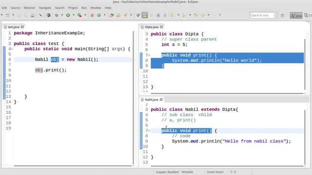Open the Refactor menu
This screenshot has height=175, width=312.
[x=29, y=8]
